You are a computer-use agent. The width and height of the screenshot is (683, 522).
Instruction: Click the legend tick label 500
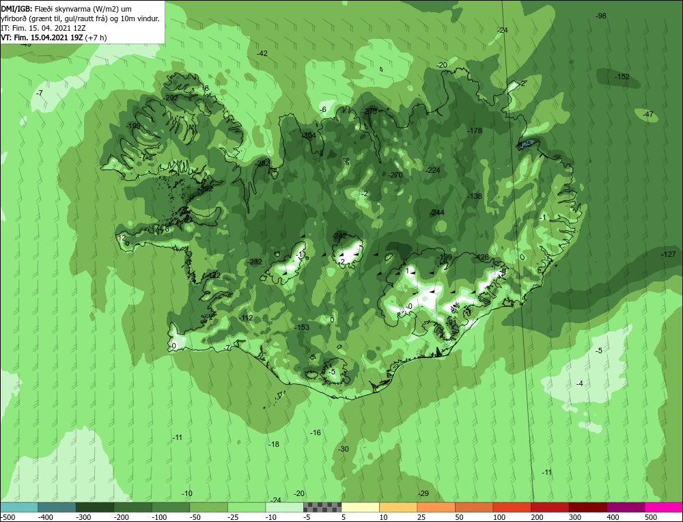pyautogui.click(x=650, y=517)
